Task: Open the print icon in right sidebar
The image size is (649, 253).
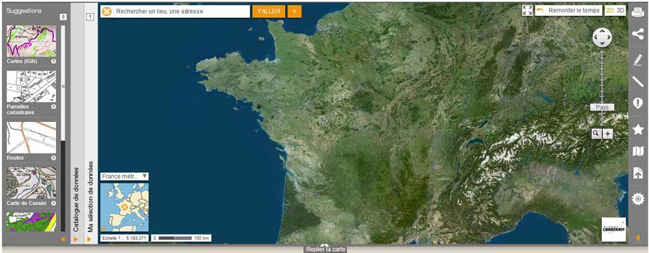Action: pyautogui.click(x=638, y=12)
